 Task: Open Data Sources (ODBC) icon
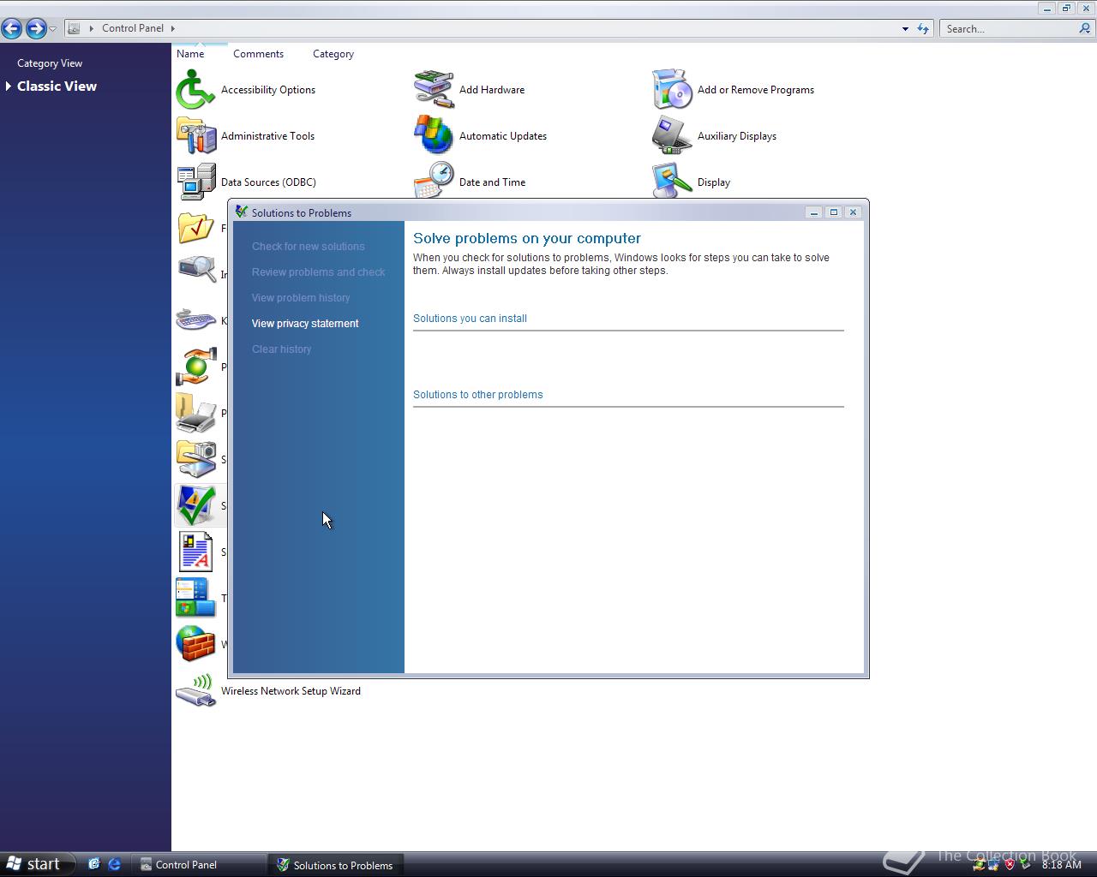195,182
